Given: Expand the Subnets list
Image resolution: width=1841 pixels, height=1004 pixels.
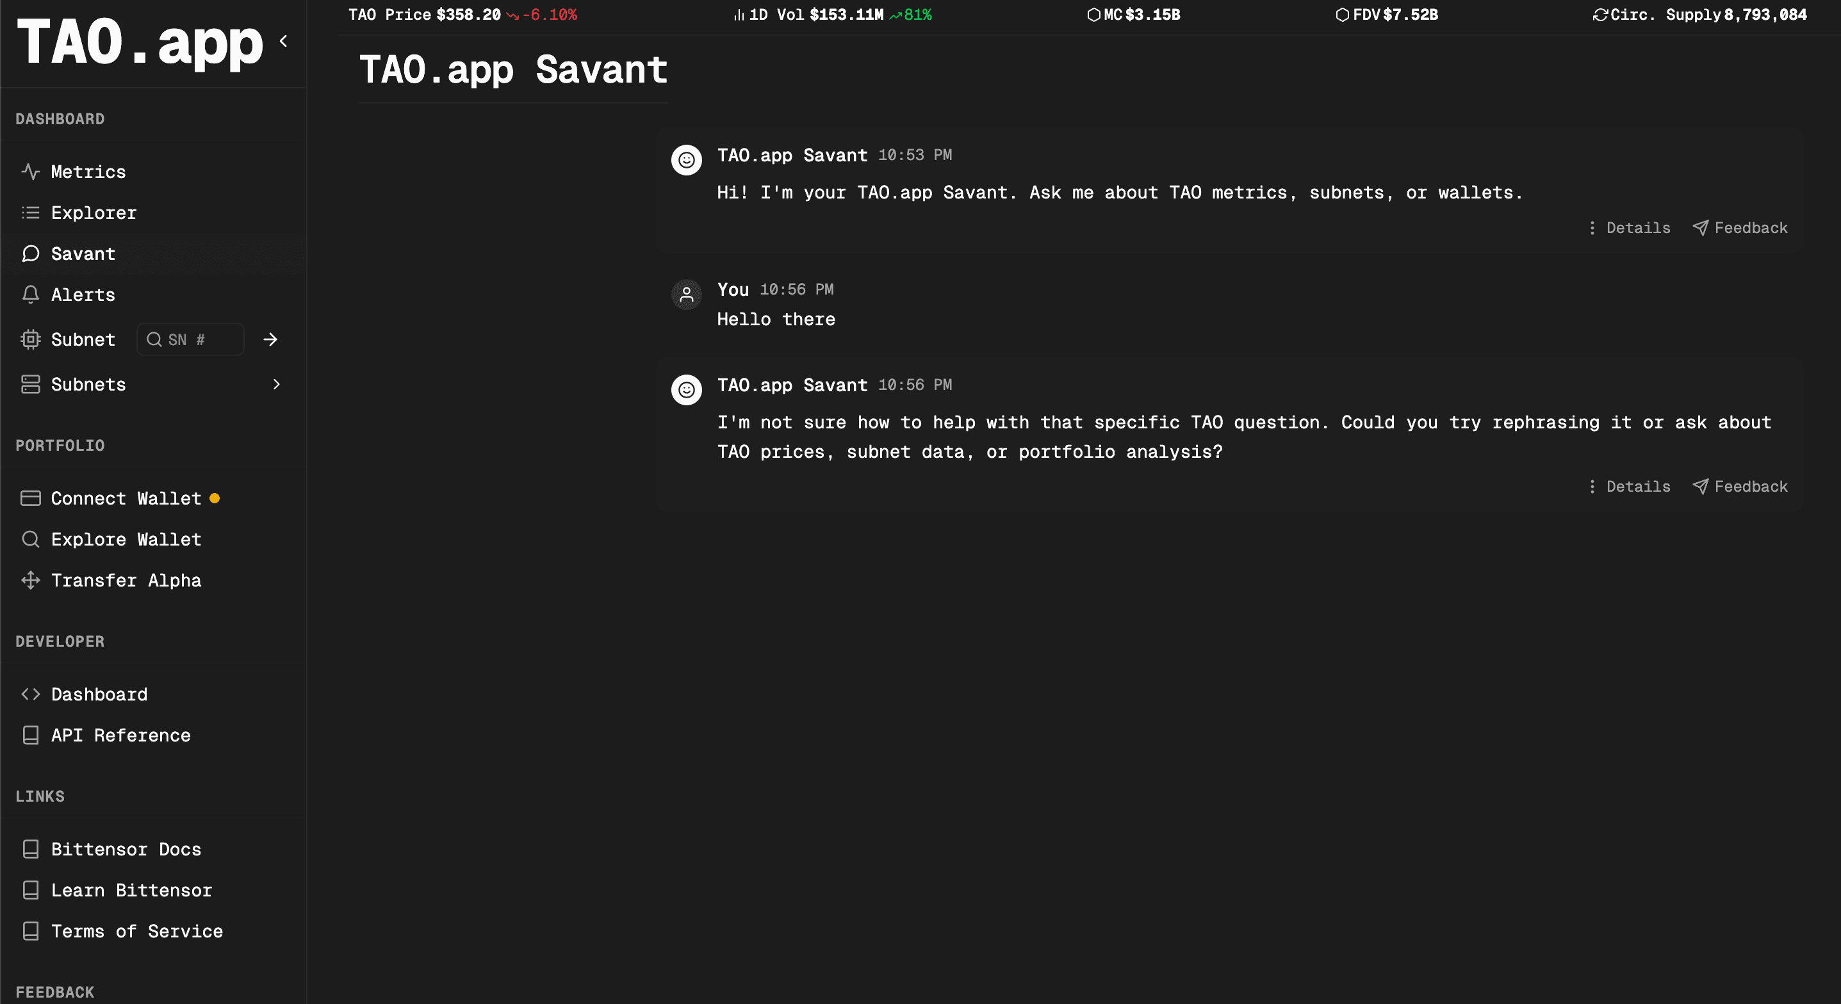Looking at the screenshot, I should coord(277,384).
